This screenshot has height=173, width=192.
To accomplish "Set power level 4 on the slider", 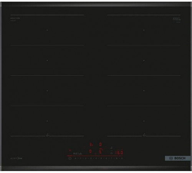I will (96, 158).
